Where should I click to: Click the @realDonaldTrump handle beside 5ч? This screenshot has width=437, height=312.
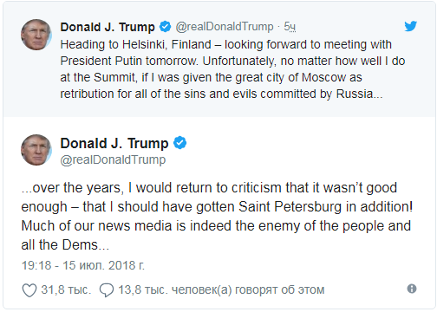[225, 27]
